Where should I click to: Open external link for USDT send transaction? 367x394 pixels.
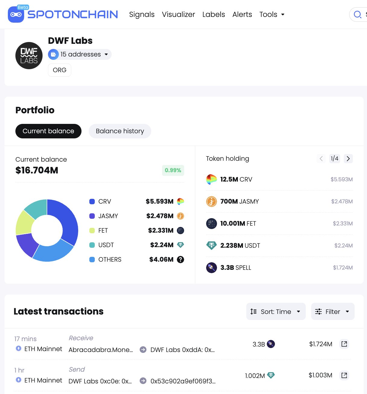tap(344, 375)
